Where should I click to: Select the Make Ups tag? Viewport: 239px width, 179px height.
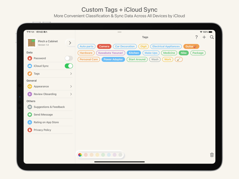pos(151,53)
